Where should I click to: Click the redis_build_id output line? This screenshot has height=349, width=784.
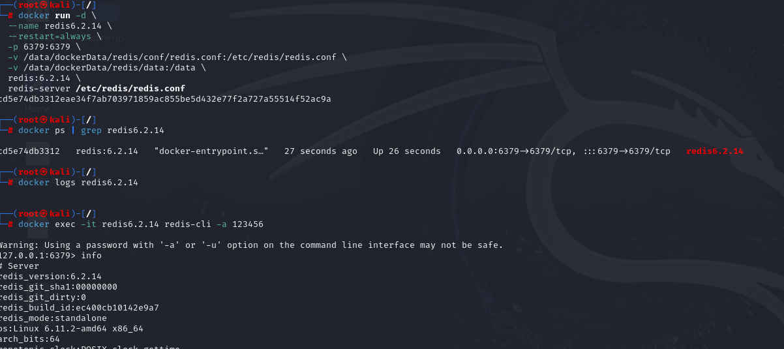click(x=80, y=308)
